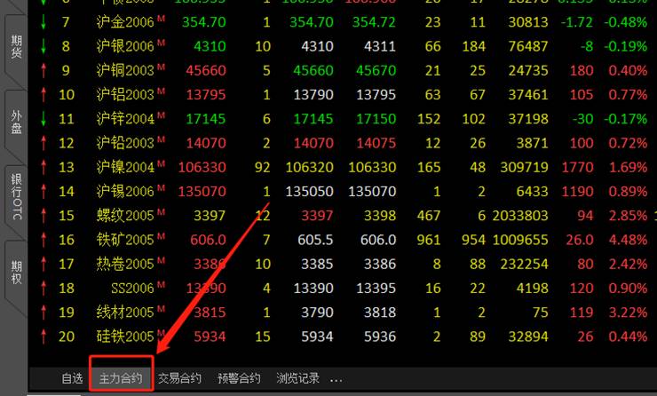This screenshot has height=396, width=657.
Task: Click the volume value 232254
Action: tap(524, 264)
